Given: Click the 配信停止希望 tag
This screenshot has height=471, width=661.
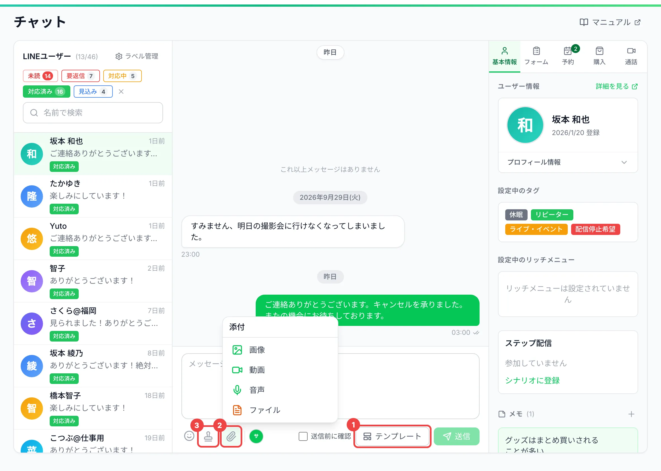Looking at the screenshot, I should tap(595, 229).
